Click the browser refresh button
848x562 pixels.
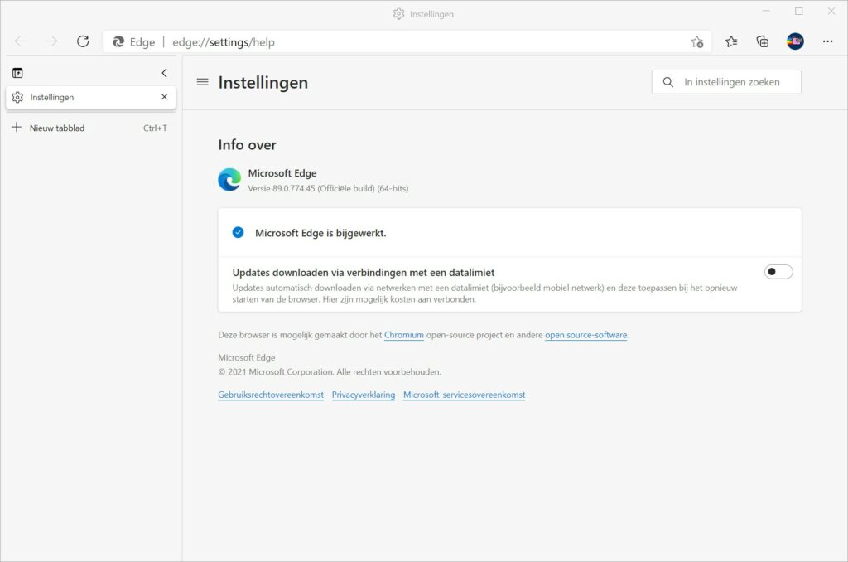tap(83, 41)
